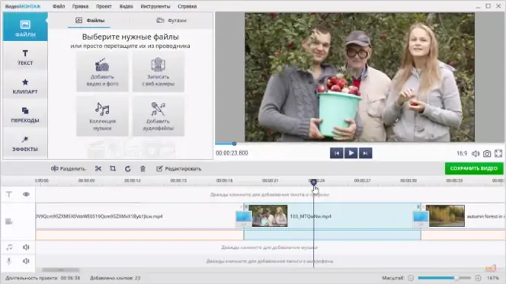Click Длительность проекта status text
The image size is (506, 284).
(x=43, y=278)
